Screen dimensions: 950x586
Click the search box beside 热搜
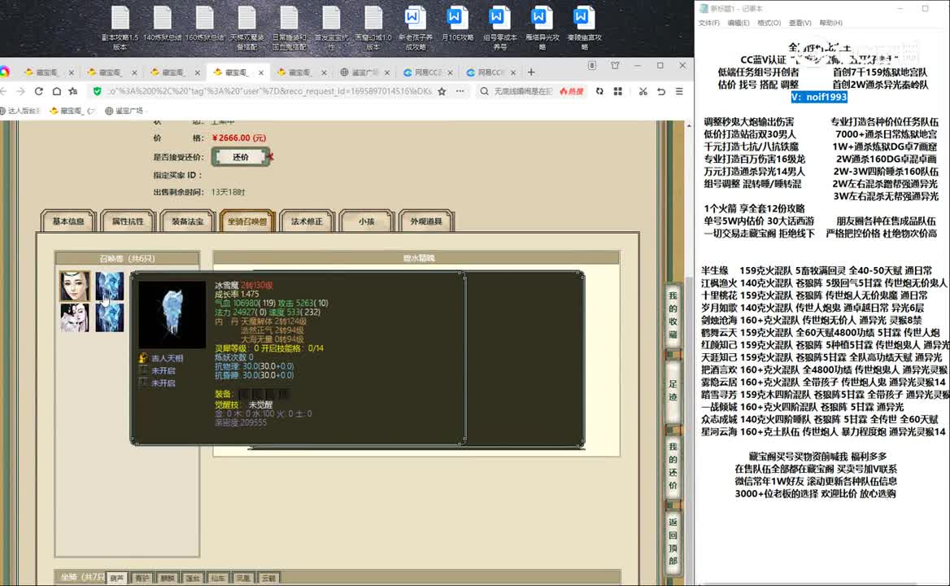(x=524, y=91)
